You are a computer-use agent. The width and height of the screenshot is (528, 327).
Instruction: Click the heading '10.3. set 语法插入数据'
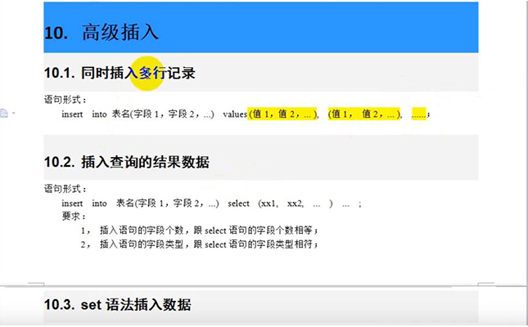pos(118,305)
